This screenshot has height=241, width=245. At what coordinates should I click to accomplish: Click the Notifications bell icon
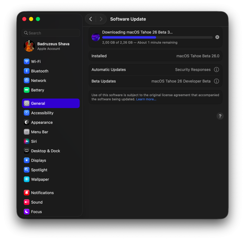[x=27, y=193]
